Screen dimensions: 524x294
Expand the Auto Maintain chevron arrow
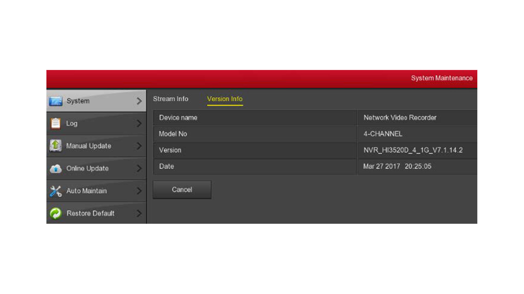tap(139, 191)
